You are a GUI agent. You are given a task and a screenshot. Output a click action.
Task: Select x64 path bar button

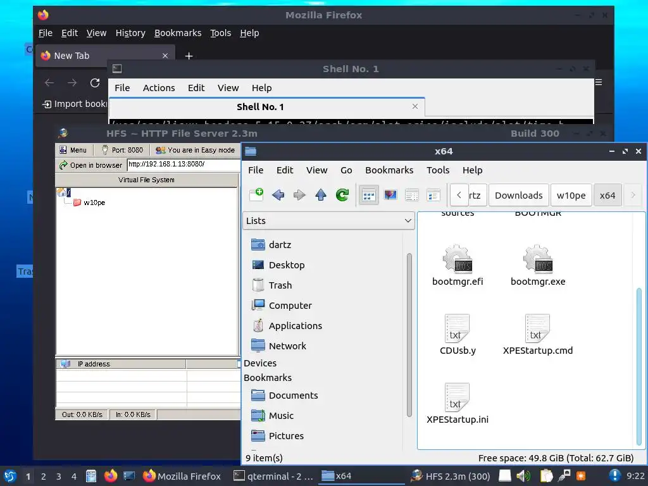607,195
